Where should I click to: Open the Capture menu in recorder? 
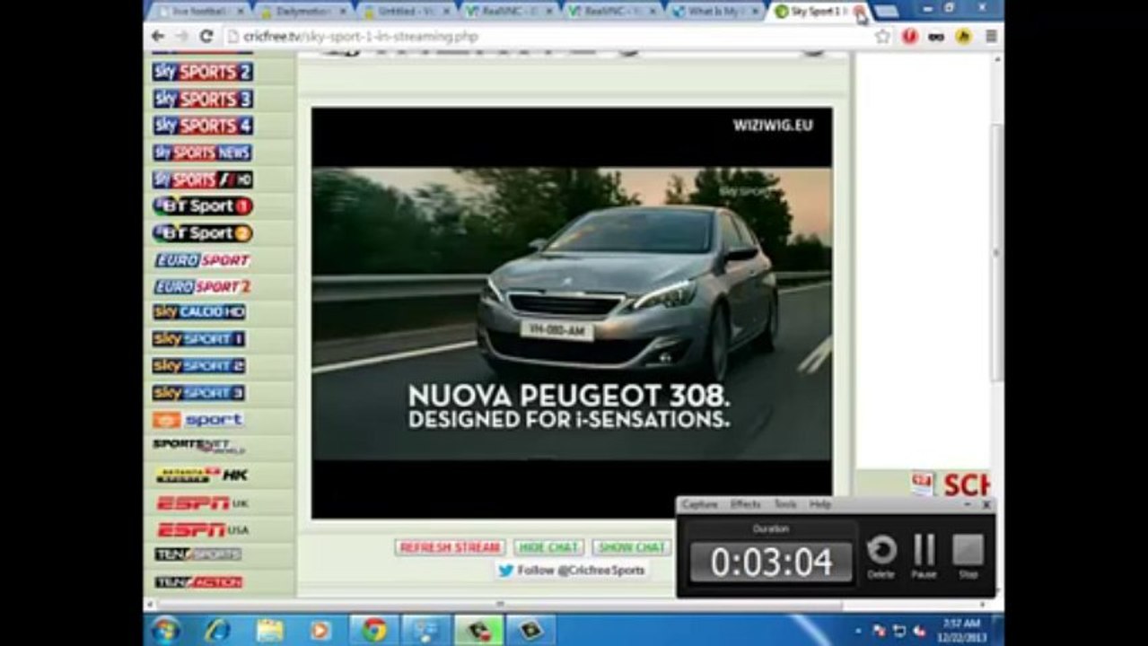tap(699, 505)
